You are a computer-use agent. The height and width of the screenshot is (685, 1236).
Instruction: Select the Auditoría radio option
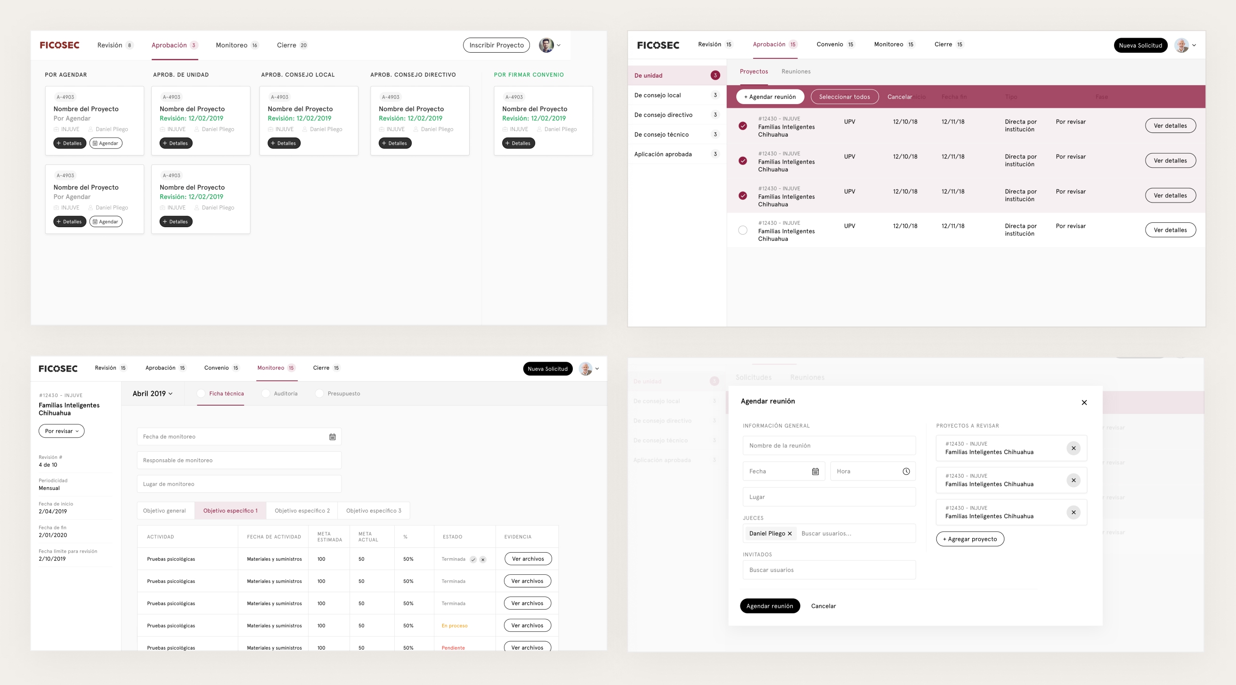coord(266,394)
